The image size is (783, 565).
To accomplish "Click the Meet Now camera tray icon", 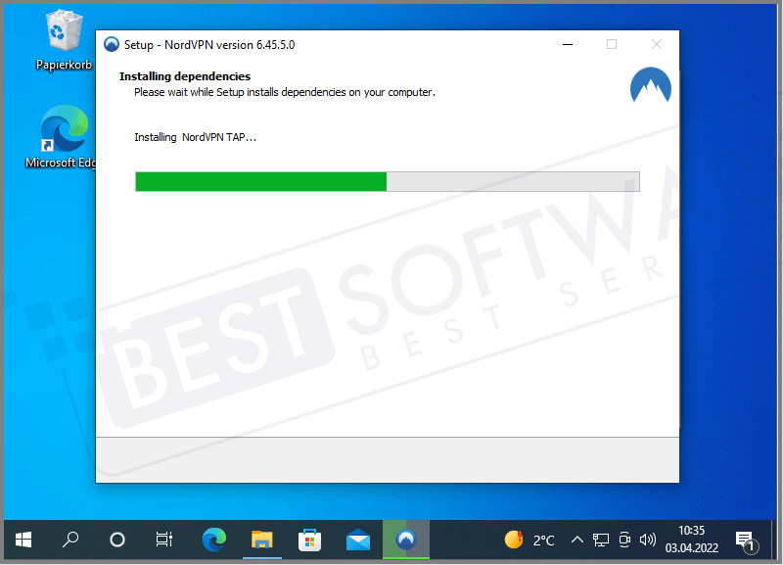I will point(624,540).
